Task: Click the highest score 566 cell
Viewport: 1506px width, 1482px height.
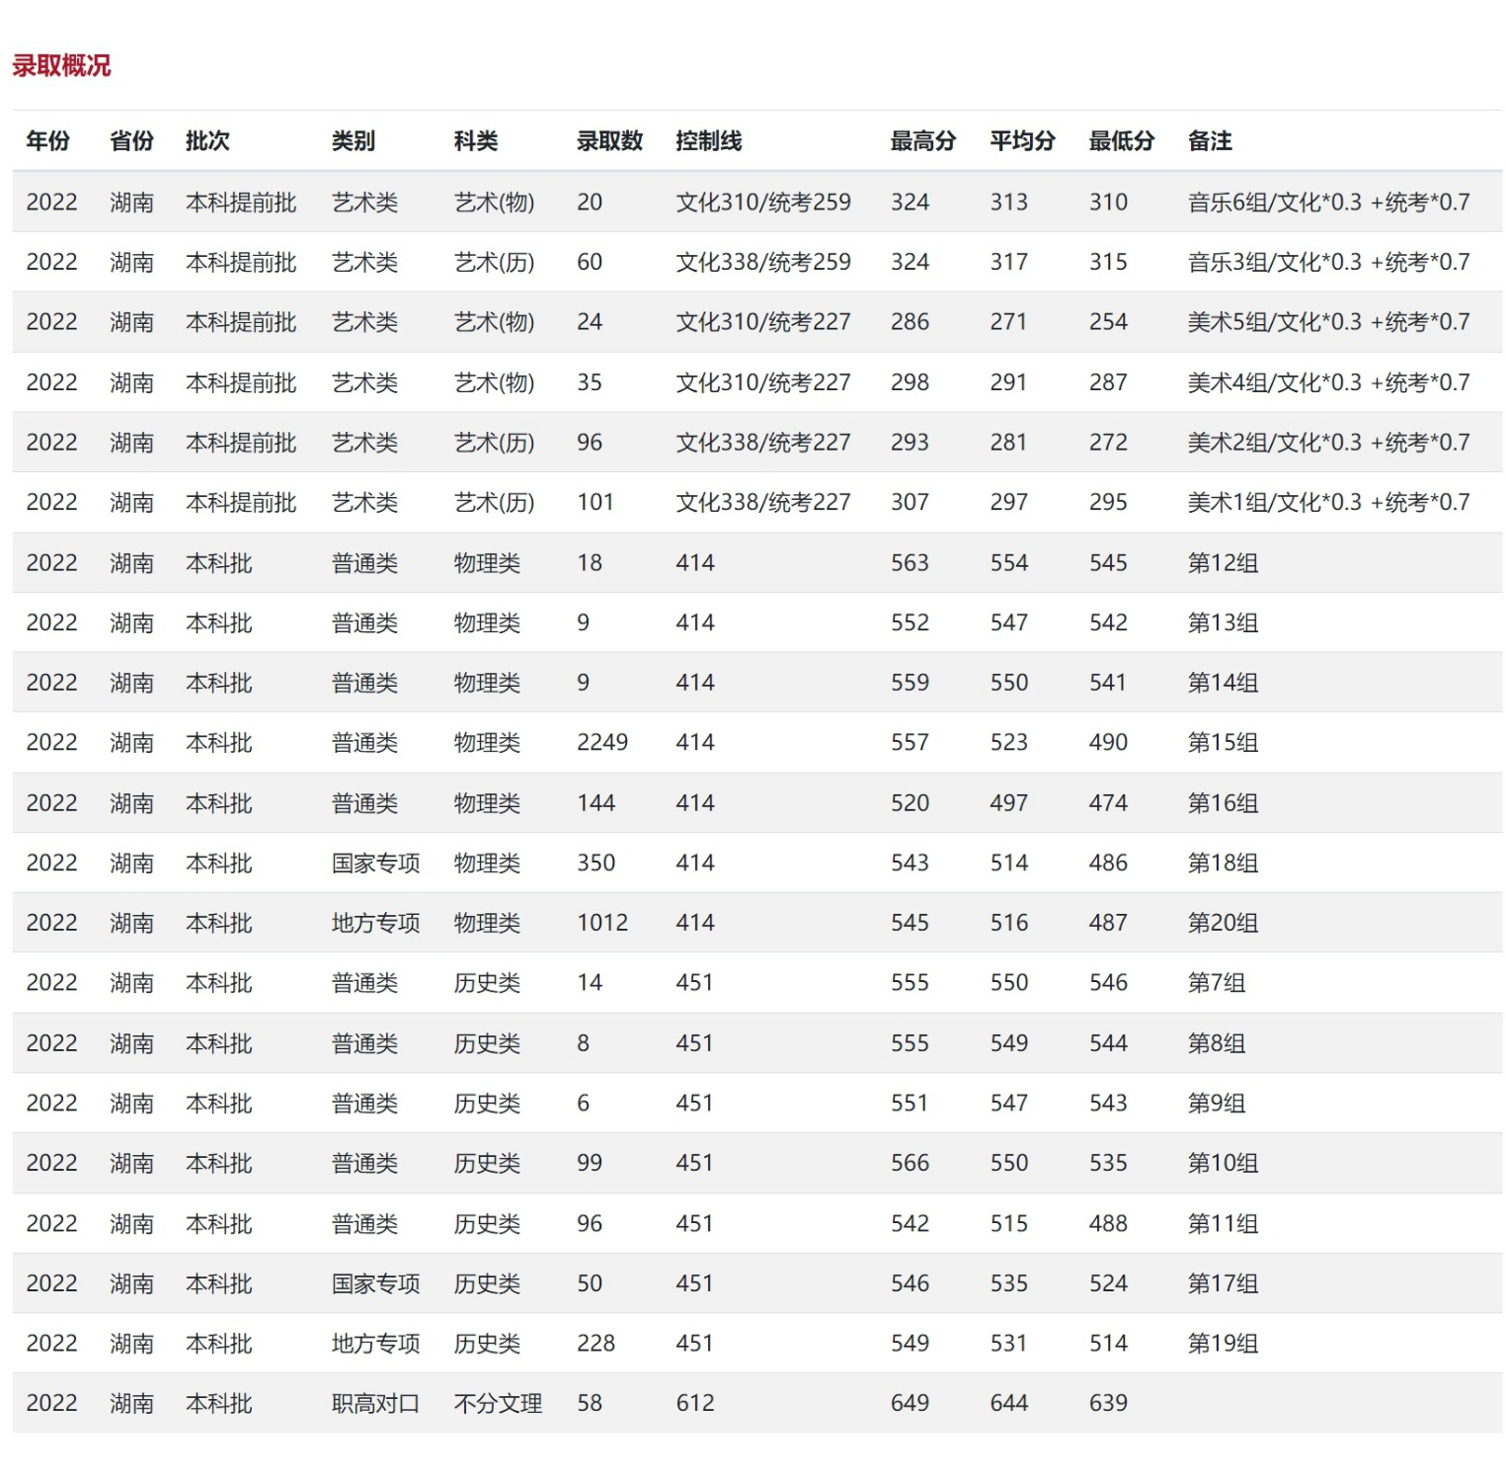Action: (910, 1163)
